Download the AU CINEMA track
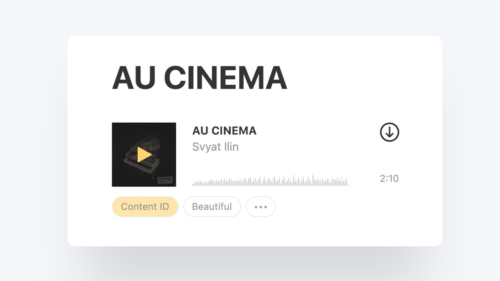 (389, 132)
